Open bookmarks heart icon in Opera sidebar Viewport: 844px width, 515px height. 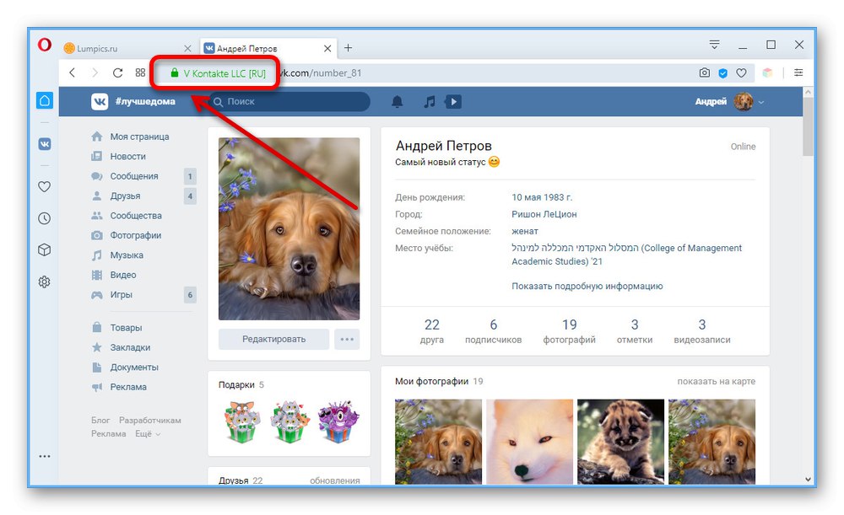(45, 186)
